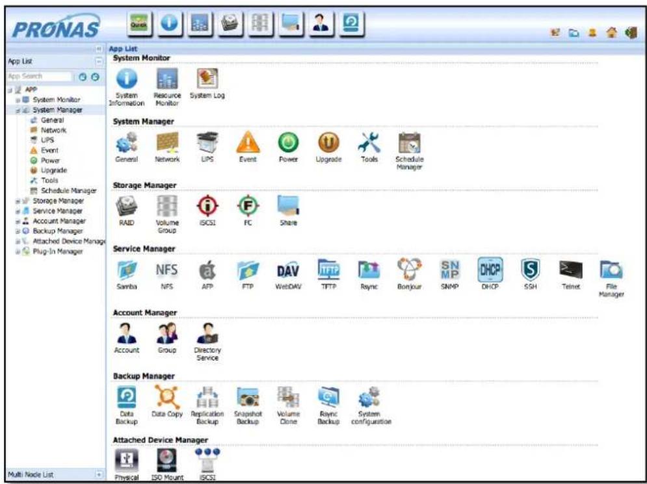647x484 pixels.
Task: Open General settings in System Manager grid
Action: coord(127,143)
